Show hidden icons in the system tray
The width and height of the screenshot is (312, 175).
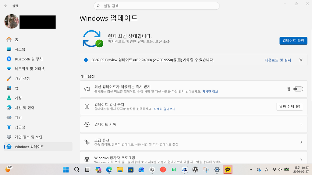click(x=251, y=170)
